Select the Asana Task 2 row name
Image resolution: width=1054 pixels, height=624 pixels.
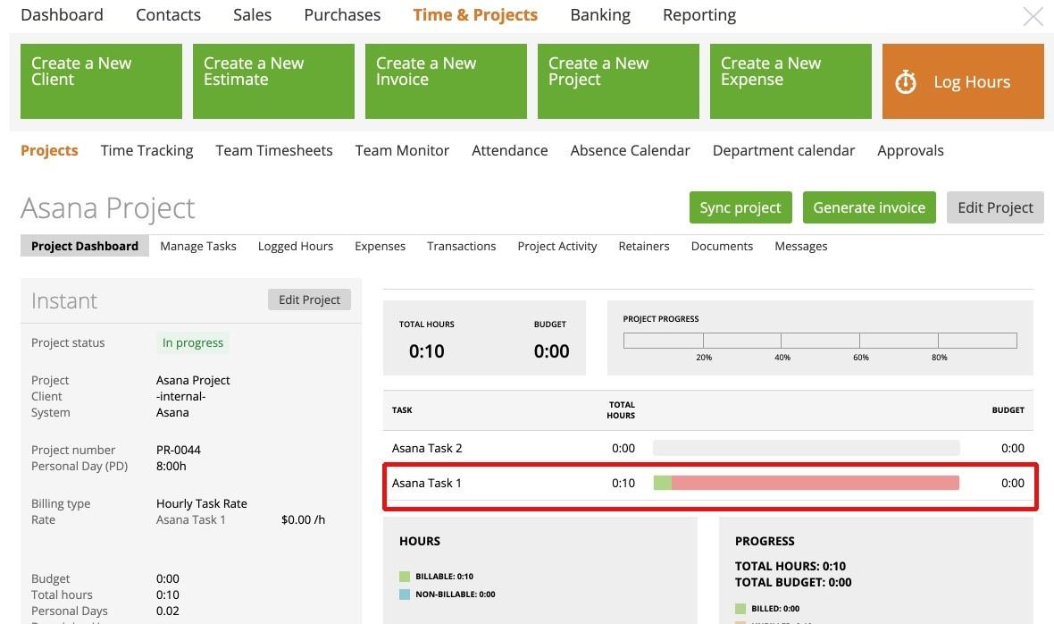427,449
